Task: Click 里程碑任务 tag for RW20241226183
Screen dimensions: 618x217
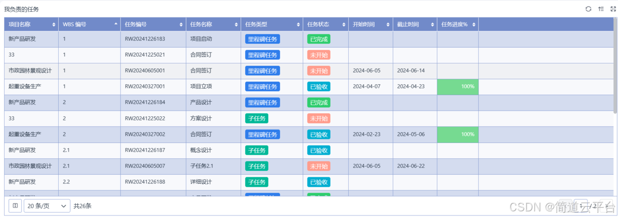Action: click(263, 39)
